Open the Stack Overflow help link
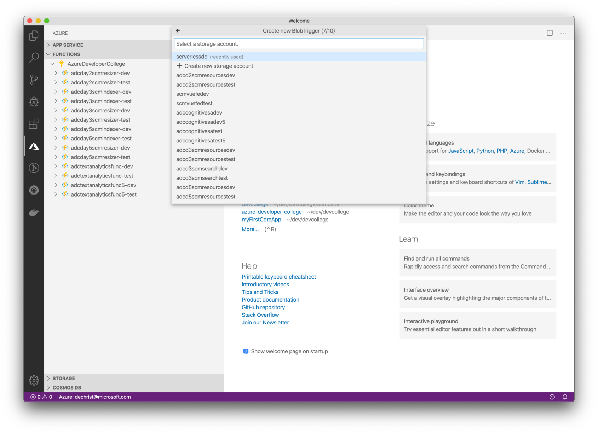The width and height of the screenshot is (598, 433). tap(260, 315)
